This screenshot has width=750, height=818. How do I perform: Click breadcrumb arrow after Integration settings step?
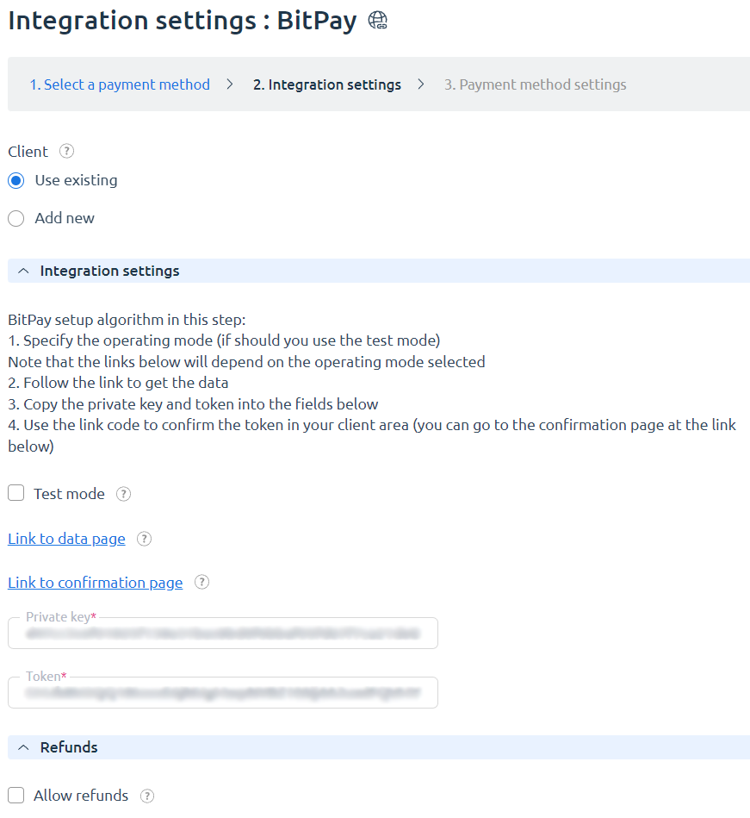pos(421,84)
